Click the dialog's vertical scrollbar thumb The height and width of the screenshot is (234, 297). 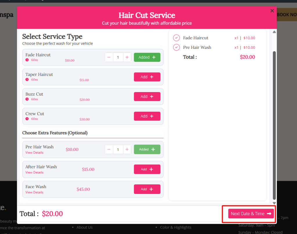click(x=274, y=125)
